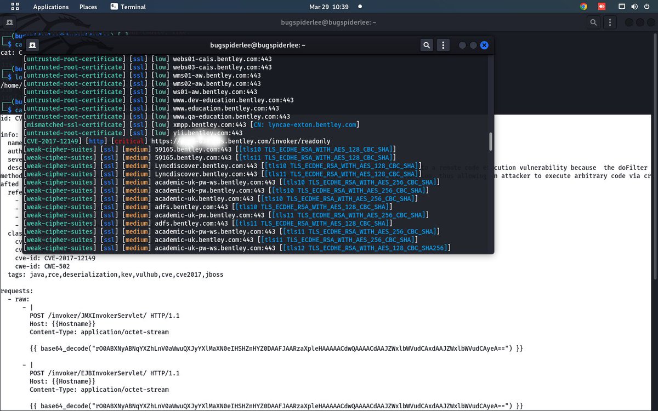Click the invoker/readonly URL

click(x=240, y=141)
